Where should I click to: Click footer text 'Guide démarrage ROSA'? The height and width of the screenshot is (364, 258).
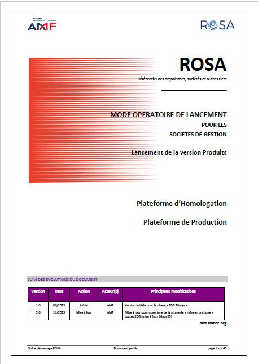[44, 348]
